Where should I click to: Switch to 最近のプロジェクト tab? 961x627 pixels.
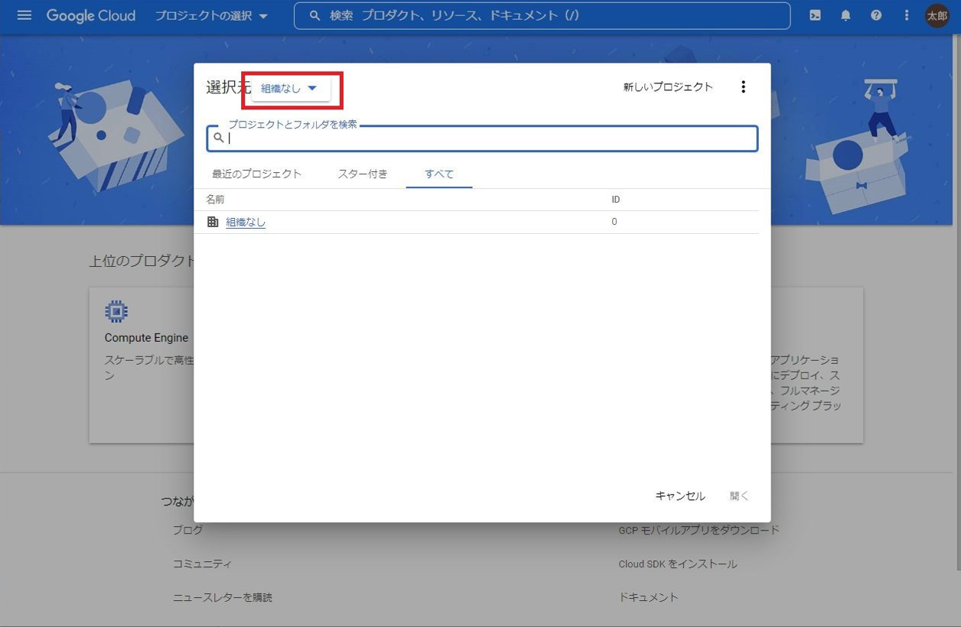(257, 174)
